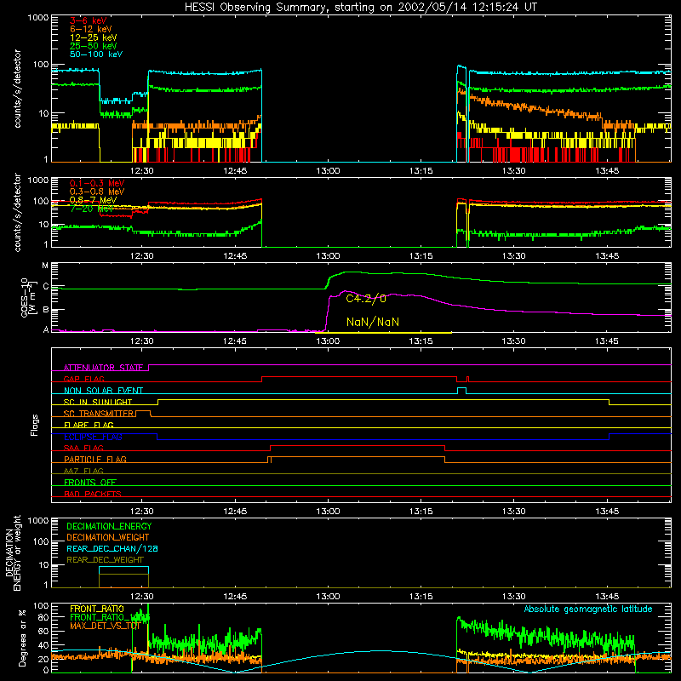Select the 25-50 keV legend label
The image size is (681, 681).
[x=94, y=46]
